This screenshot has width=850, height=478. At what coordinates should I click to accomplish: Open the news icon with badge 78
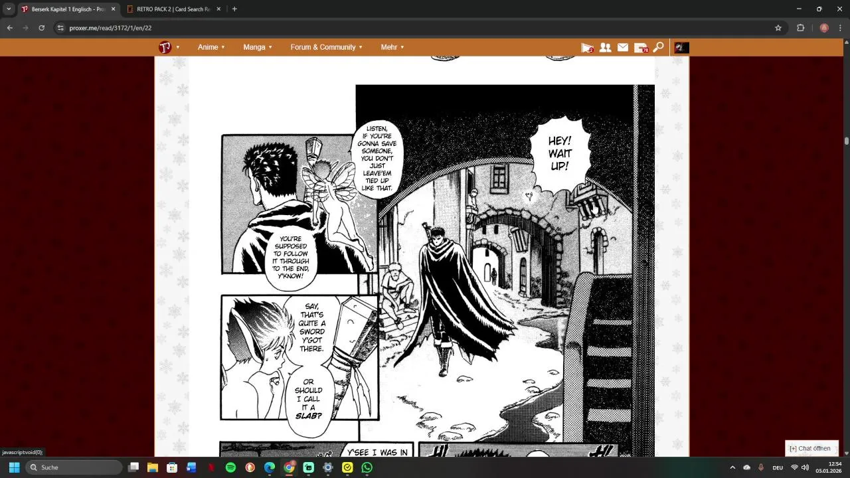click(x=641, y=47)
